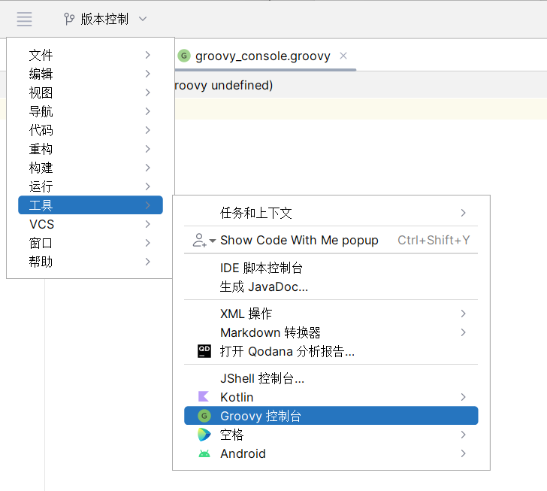The height and width of the screenshot is (491, 547).
Task: Open the 版本控制 dropdown
Action: pyautogui.click(x=105, y=19)
